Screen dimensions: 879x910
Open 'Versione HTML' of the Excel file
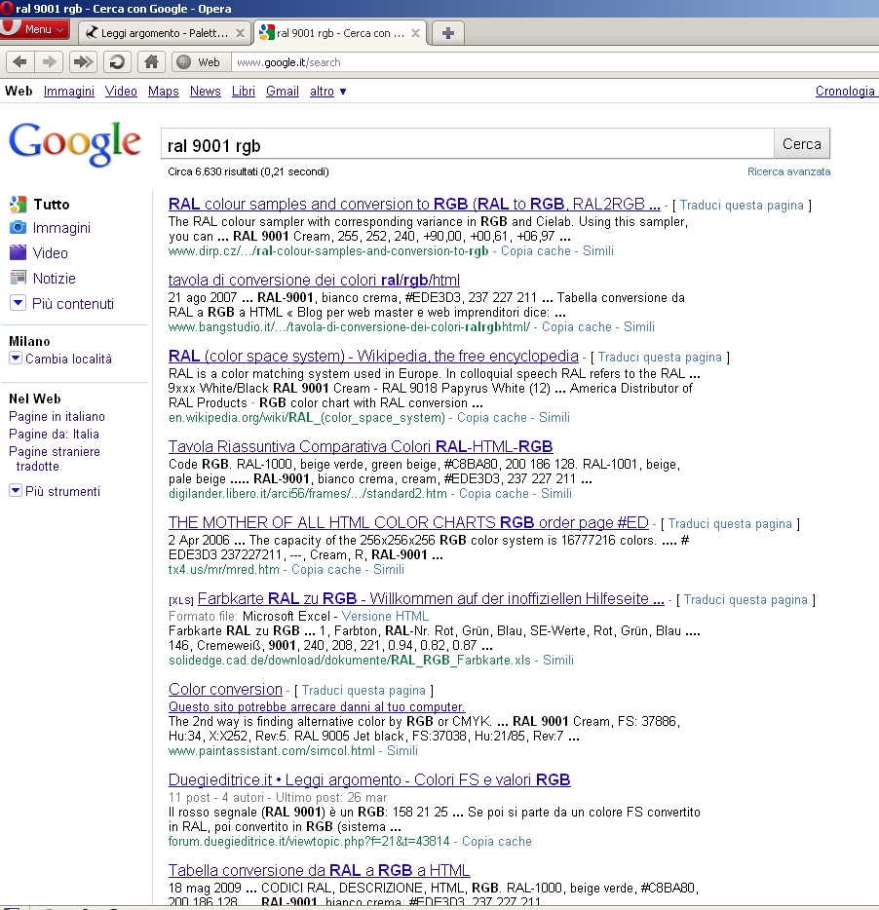point(385,617)
